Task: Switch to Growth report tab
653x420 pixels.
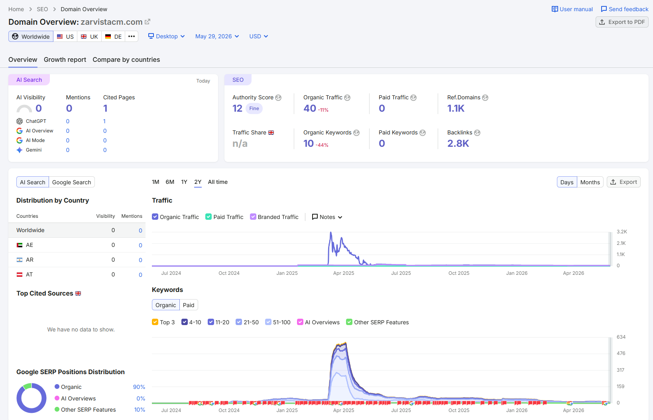Action: (65, 60)
